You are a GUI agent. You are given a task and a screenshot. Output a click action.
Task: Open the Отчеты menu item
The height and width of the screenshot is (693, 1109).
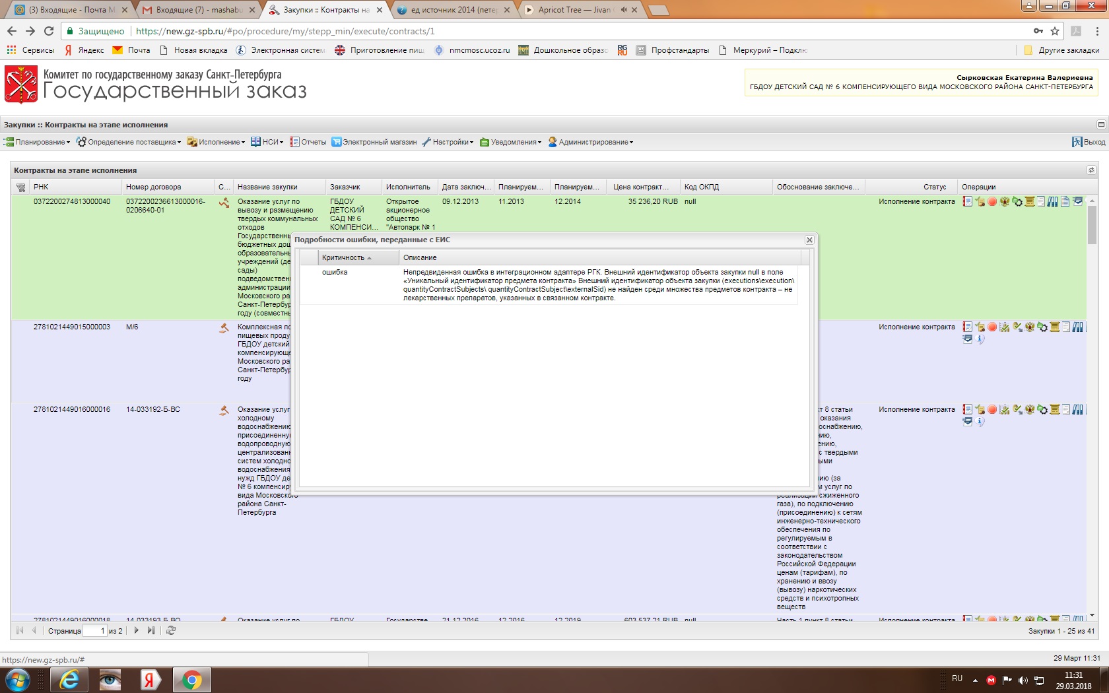[308, 142]
